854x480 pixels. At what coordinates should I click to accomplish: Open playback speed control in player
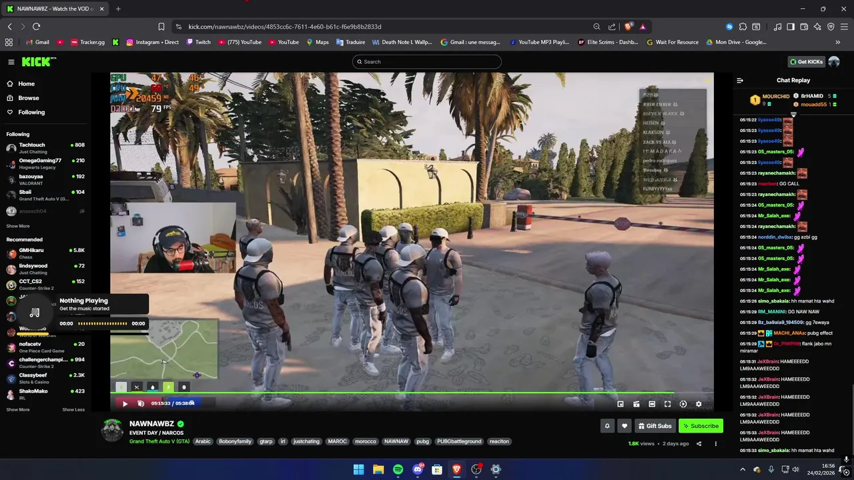(683, 404)
